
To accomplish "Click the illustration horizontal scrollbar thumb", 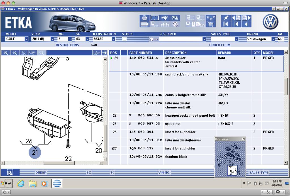I will [59, 163].
